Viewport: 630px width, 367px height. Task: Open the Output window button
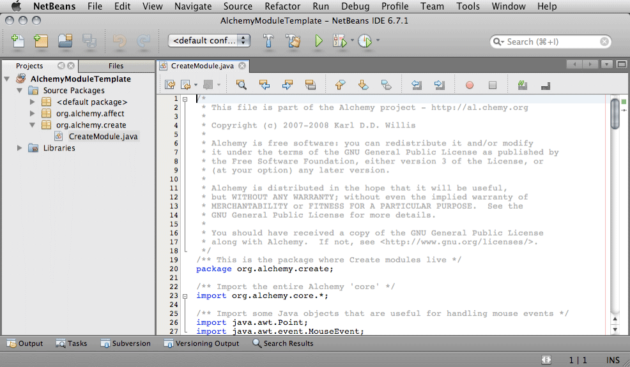[25, 344]
